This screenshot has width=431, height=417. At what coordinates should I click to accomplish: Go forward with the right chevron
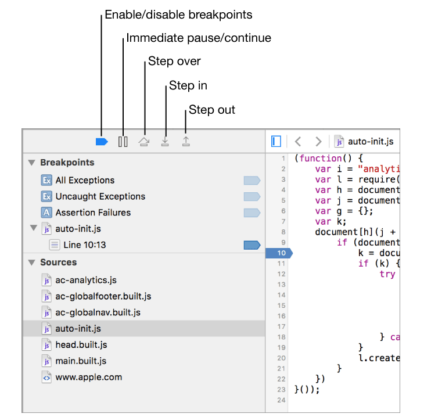tap(318, 142)
